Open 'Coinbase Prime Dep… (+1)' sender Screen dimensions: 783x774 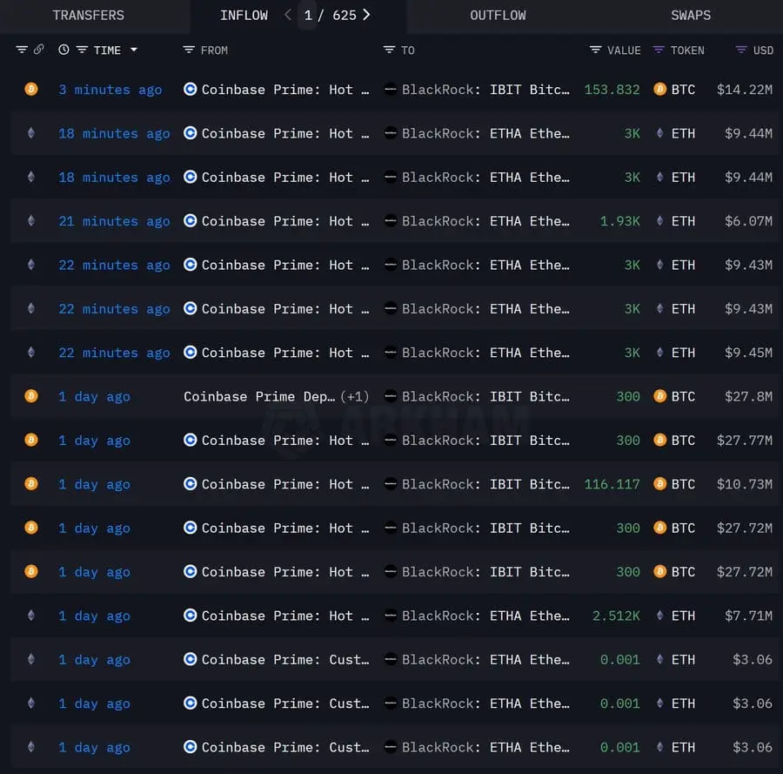point(276,397)
